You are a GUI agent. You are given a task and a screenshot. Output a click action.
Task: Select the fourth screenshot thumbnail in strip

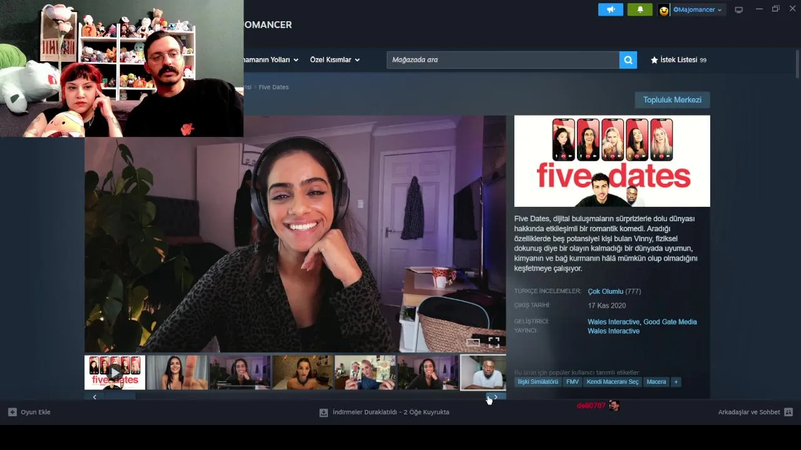302,372
